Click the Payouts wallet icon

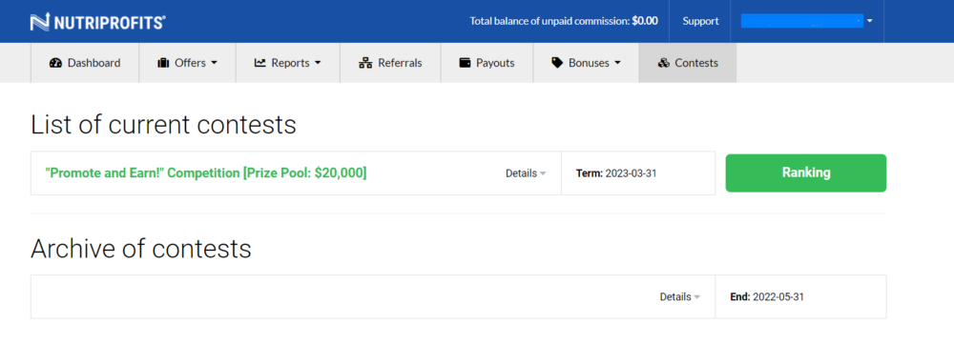[465, 63]
